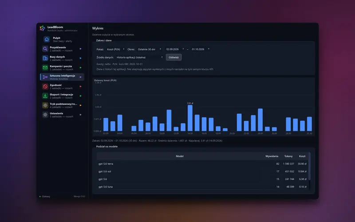The width and height of the screenshot is (355, 222).
Task: Click the Zgodność prohibition icon
Action: coord(45,87)
